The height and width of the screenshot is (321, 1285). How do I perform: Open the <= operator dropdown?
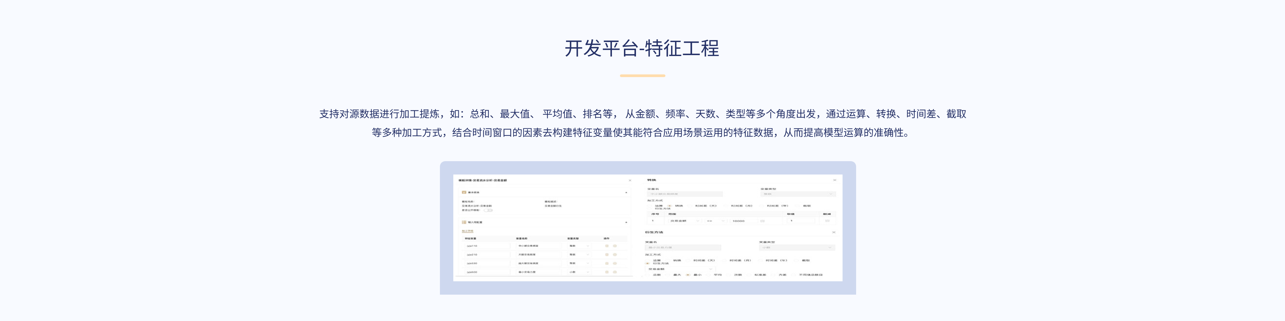(x=716, y=221)
